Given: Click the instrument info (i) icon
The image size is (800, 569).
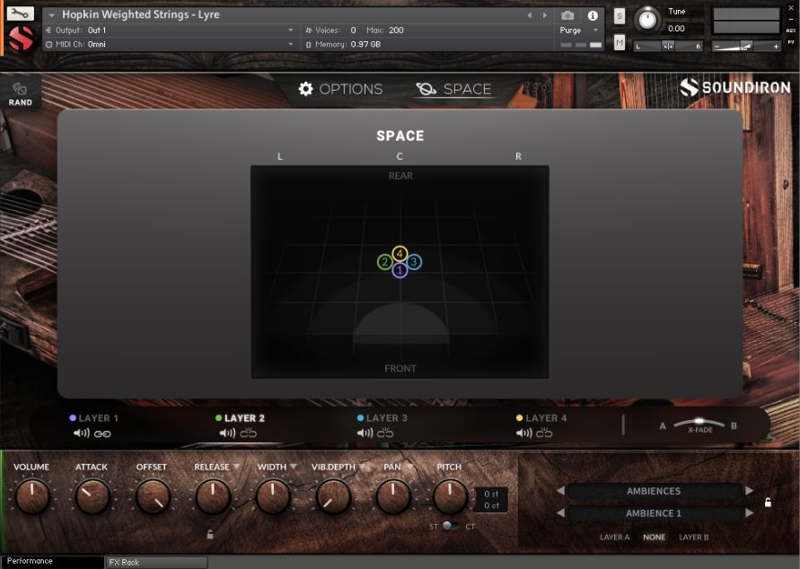Looking at the screenshot, I should (592, 14).
